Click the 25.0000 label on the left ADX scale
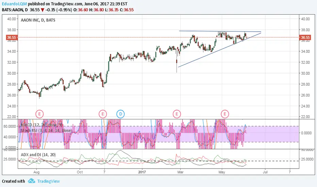317x187 pixels. click(x=10, y=159)
